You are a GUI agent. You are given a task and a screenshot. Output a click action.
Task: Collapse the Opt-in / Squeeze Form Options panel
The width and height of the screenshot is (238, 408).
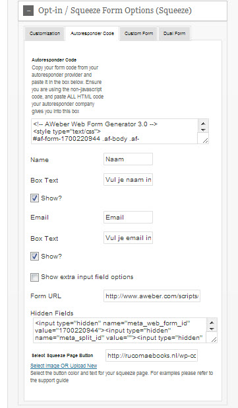[x=28, y=11]
